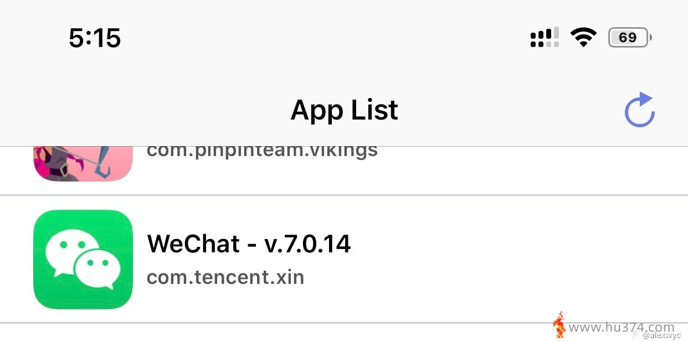Image resolution: width=688 pixels, height=342 pixels.
Task: Select the WeChat - v.7.0.14 title
Action: pos(249,243)
